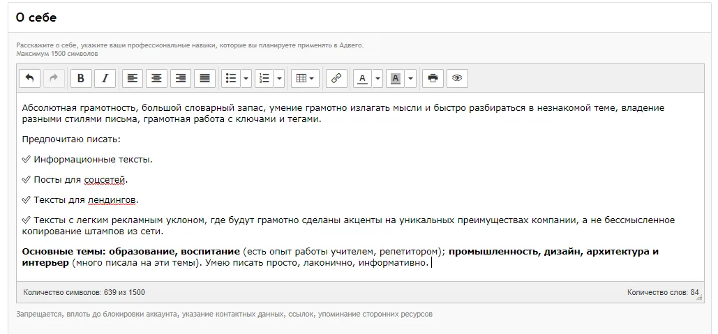Insert a numbered list
This screenshot has height=334, width=718.
pos(264,78)
